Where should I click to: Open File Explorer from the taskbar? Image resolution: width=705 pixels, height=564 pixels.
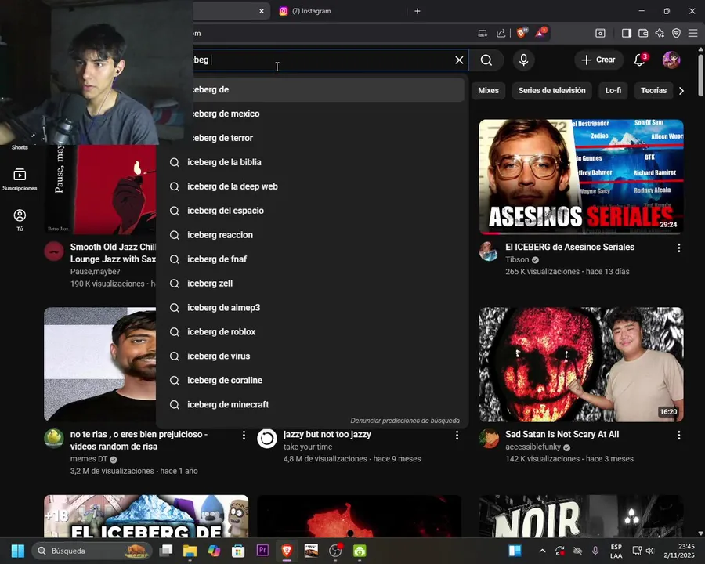click(x=190, y=551)
